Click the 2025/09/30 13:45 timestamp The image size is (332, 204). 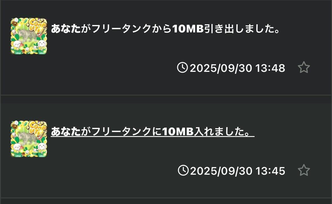237,171
